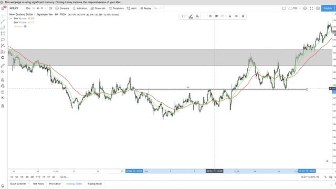Screen dimensions: 336x189
Task: Toggle magnet mode in left toolbar
Action: click(3, 80)
